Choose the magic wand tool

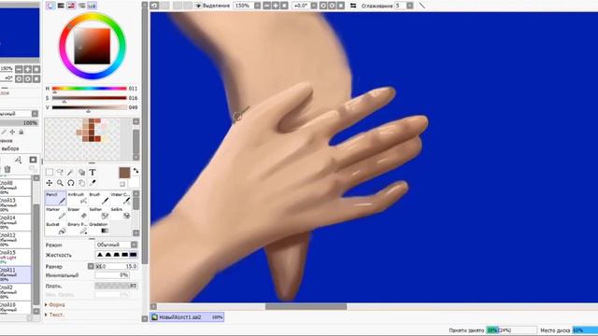coord(71,173)
